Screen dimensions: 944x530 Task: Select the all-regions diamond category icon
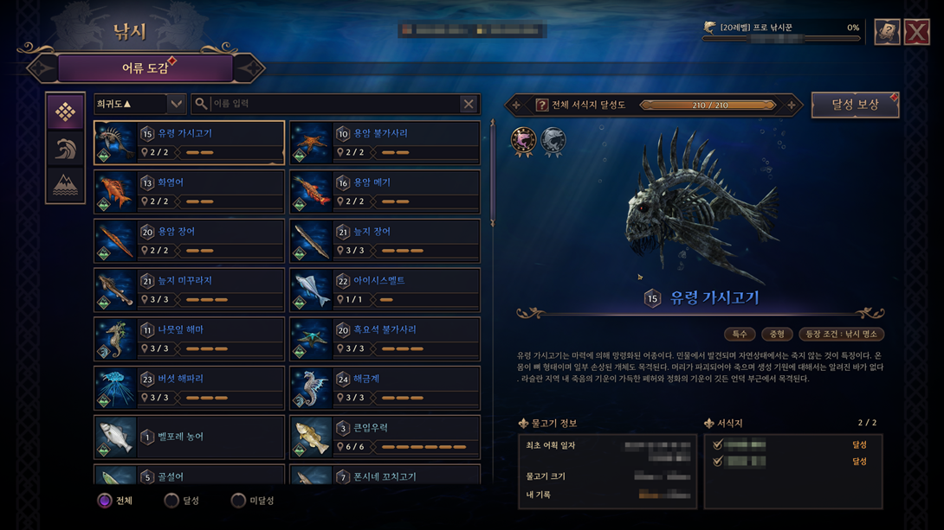pos(65,112)
